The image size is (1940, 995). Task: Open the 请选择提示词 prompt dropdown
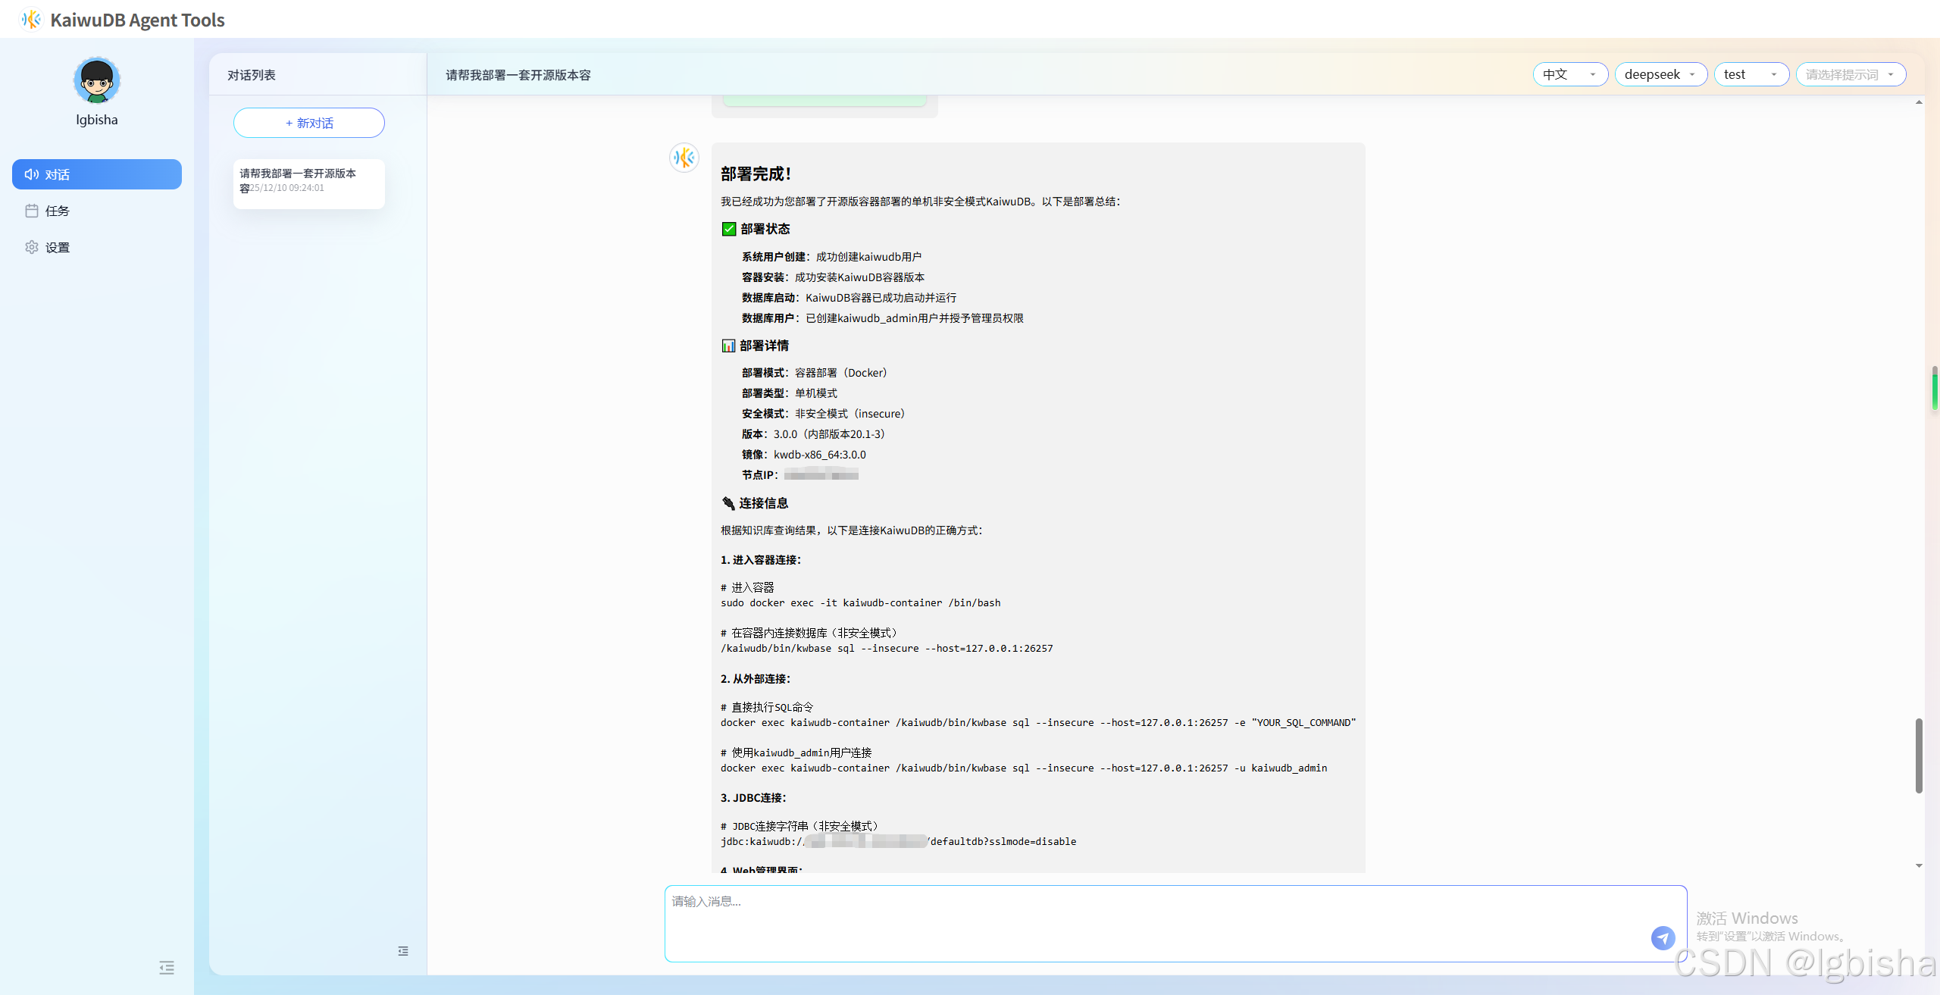[1850, 74]
